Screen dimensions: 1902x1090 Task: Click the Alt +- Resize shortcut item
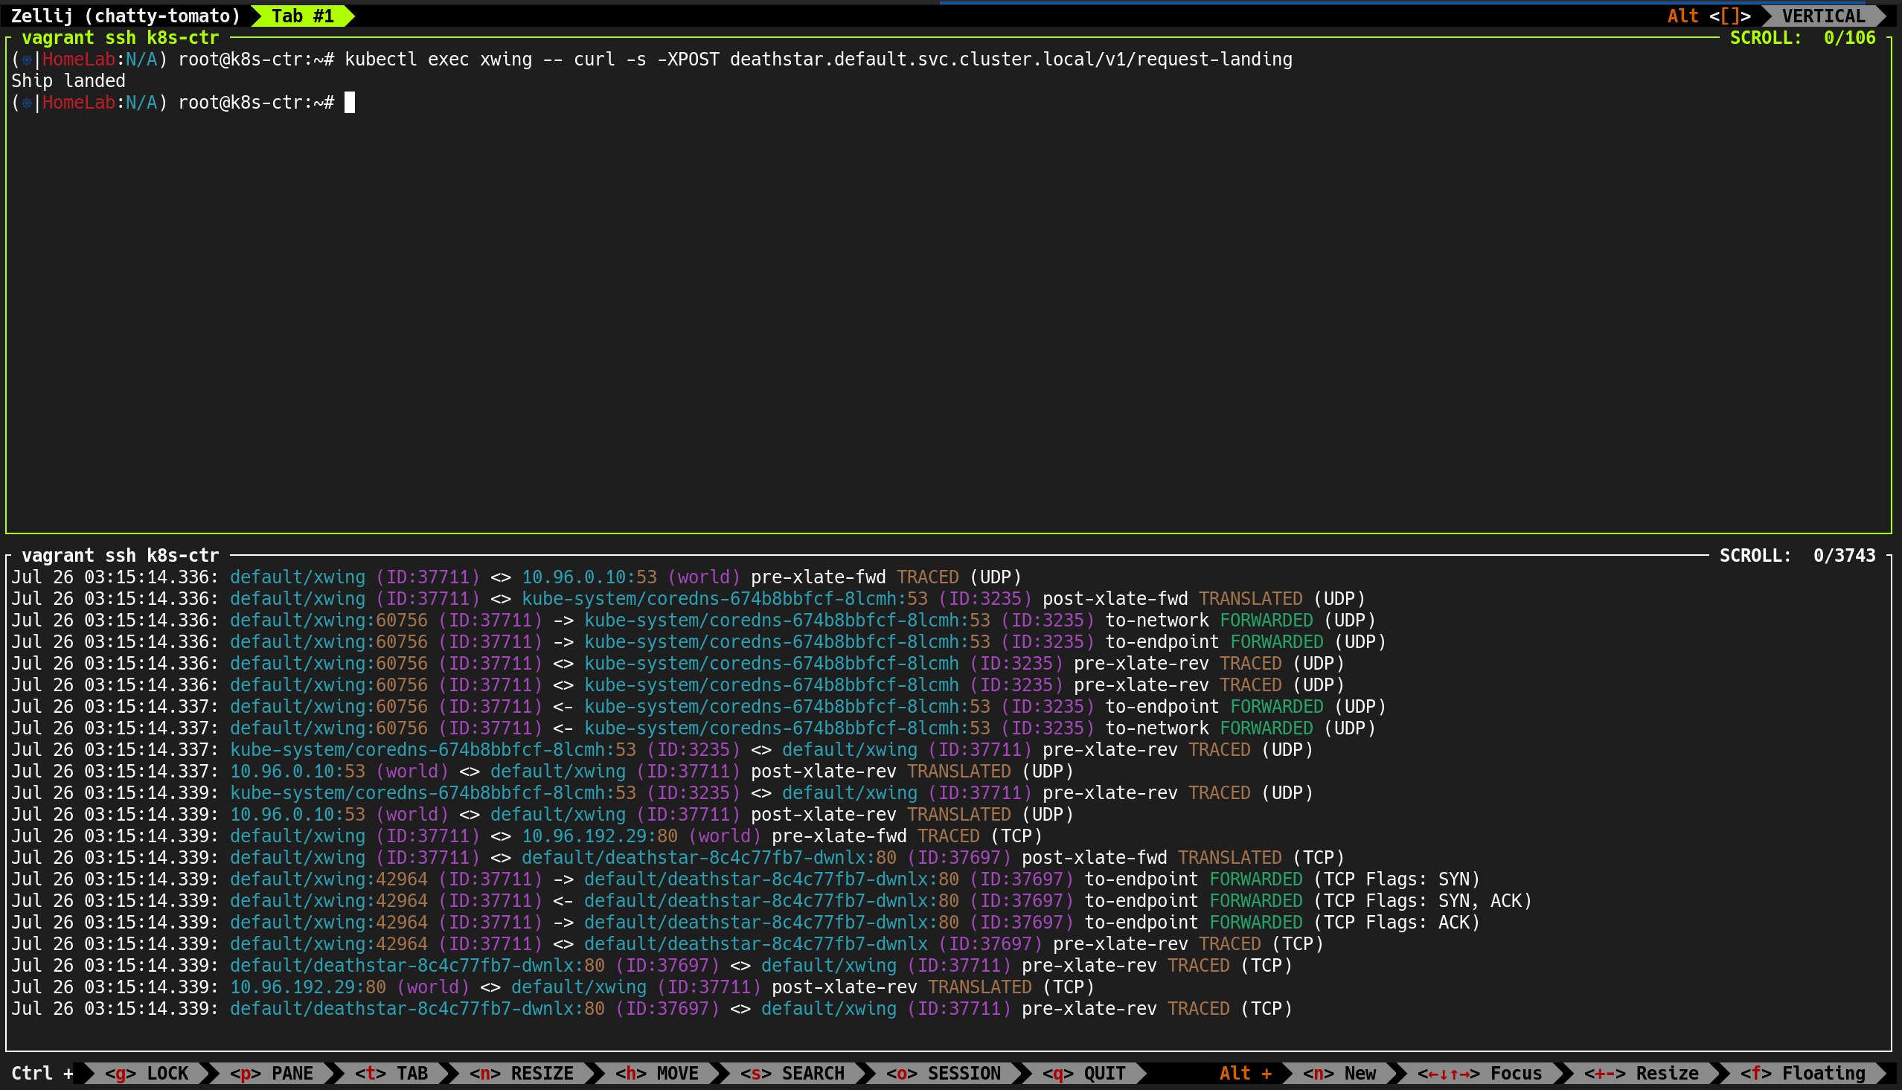coord(1641,1073)
